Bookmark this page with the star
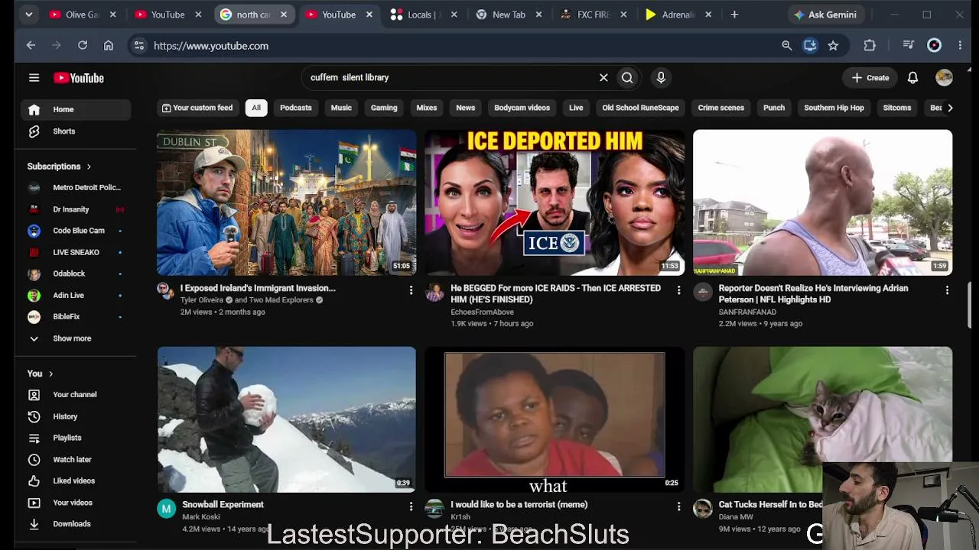This screenshot has height=550, width=979. tap(833, 46)
